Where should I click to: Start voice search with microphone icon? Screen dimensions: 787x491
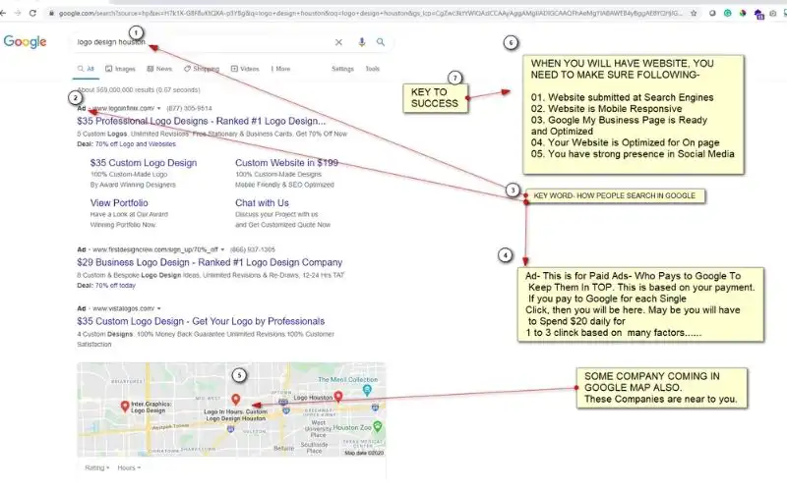(x=362, y=42)
